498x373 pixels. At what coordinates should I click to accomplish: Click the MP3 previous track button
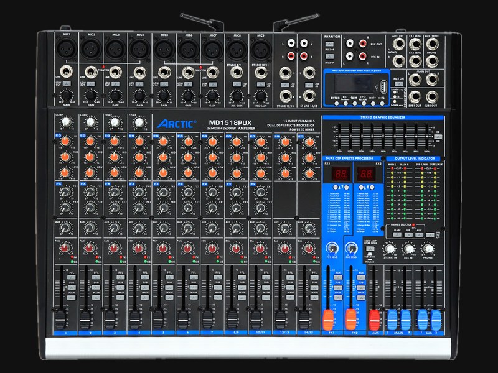373,103
